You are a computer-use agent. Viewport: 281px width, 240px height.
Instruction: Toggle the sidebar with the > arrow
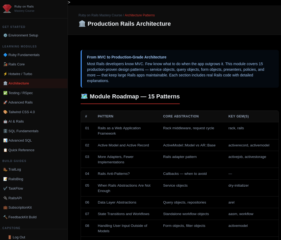[69, 2]
